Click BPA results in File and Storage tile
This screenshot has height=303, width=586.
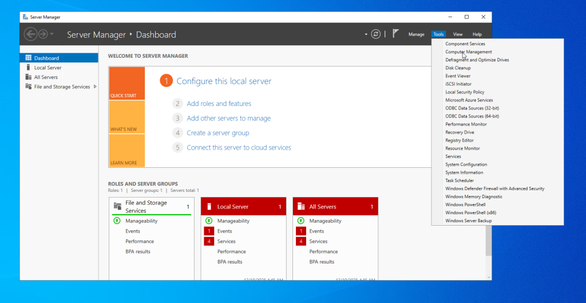(138, 251)
